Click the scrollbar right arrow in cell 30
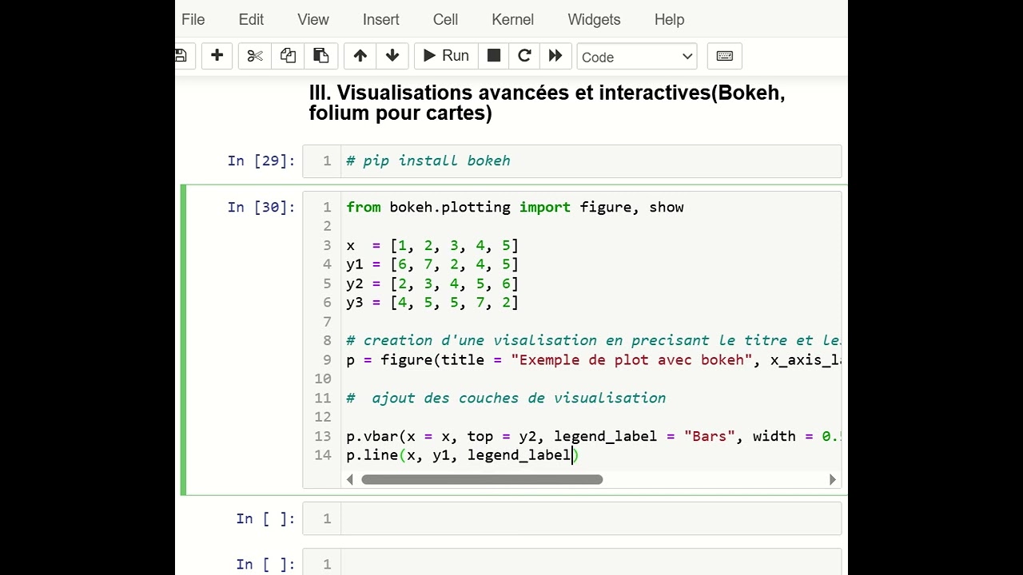The width and height of the screenshot is (1023, 575). (832, 479)
